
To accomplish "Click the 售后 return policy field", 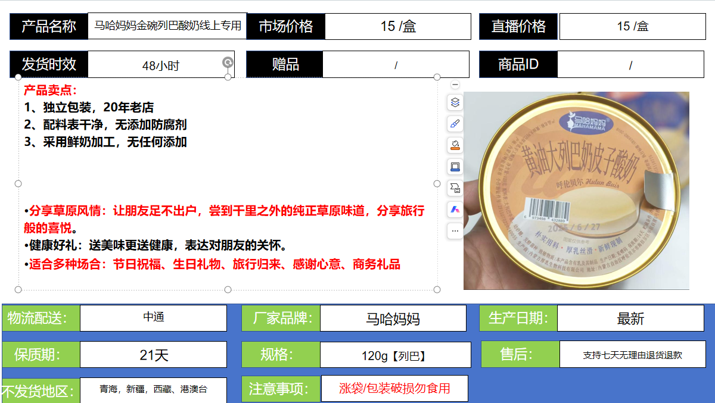I will point(632,355).
